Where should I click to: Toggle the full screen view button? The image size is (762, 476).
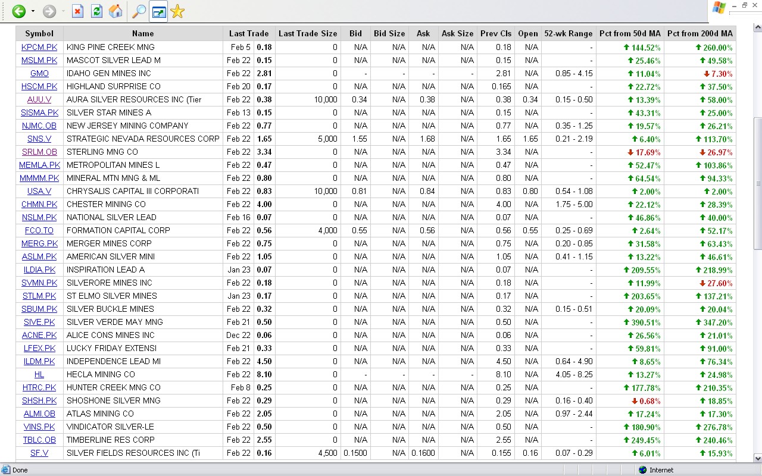tap(158, 11)
